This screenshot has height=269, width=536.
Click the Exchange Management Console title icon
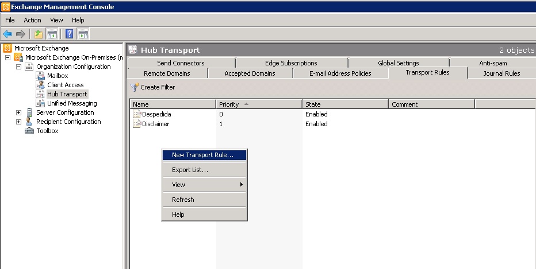[x=6, y=6]
